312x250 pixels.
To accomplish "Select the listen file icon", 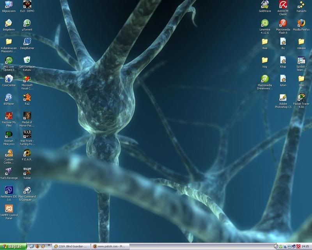I will click(283, 81).
